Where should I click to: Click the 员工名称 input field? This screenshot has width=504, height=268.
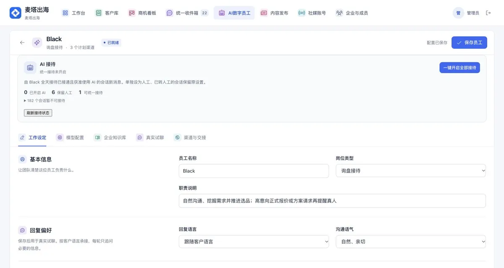tap(254, 171)
